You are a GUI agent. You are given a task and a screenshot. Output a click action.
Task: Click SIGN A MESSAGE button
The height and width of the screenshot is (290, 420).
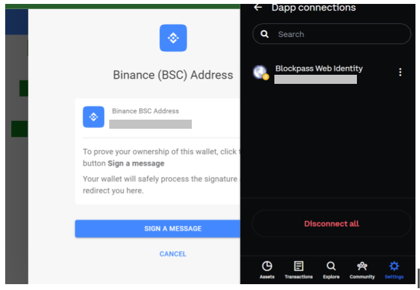pos(157,229)
